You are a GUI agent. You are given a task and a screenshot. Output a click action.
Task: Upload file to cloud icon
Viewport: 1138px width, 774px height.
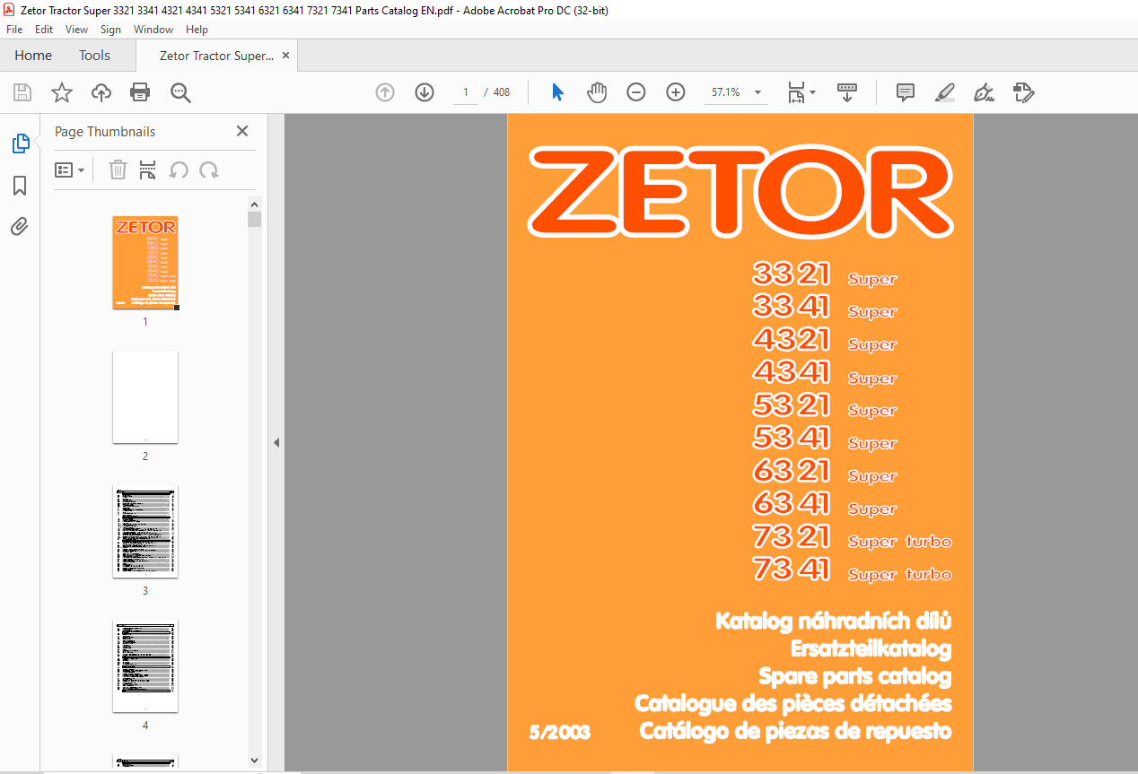[101, 92]
